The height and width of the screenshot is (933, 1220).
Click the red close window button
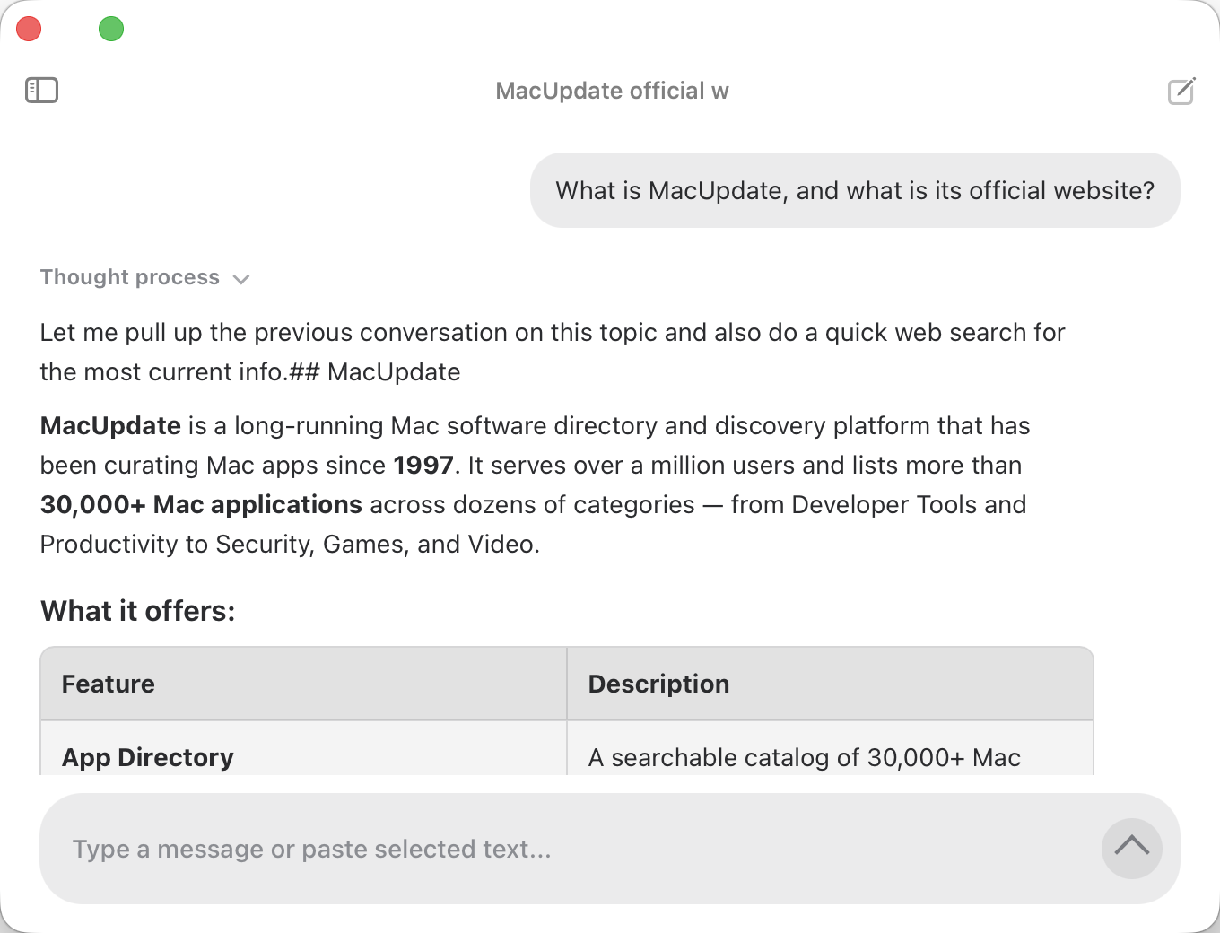(x=29, y=29)
